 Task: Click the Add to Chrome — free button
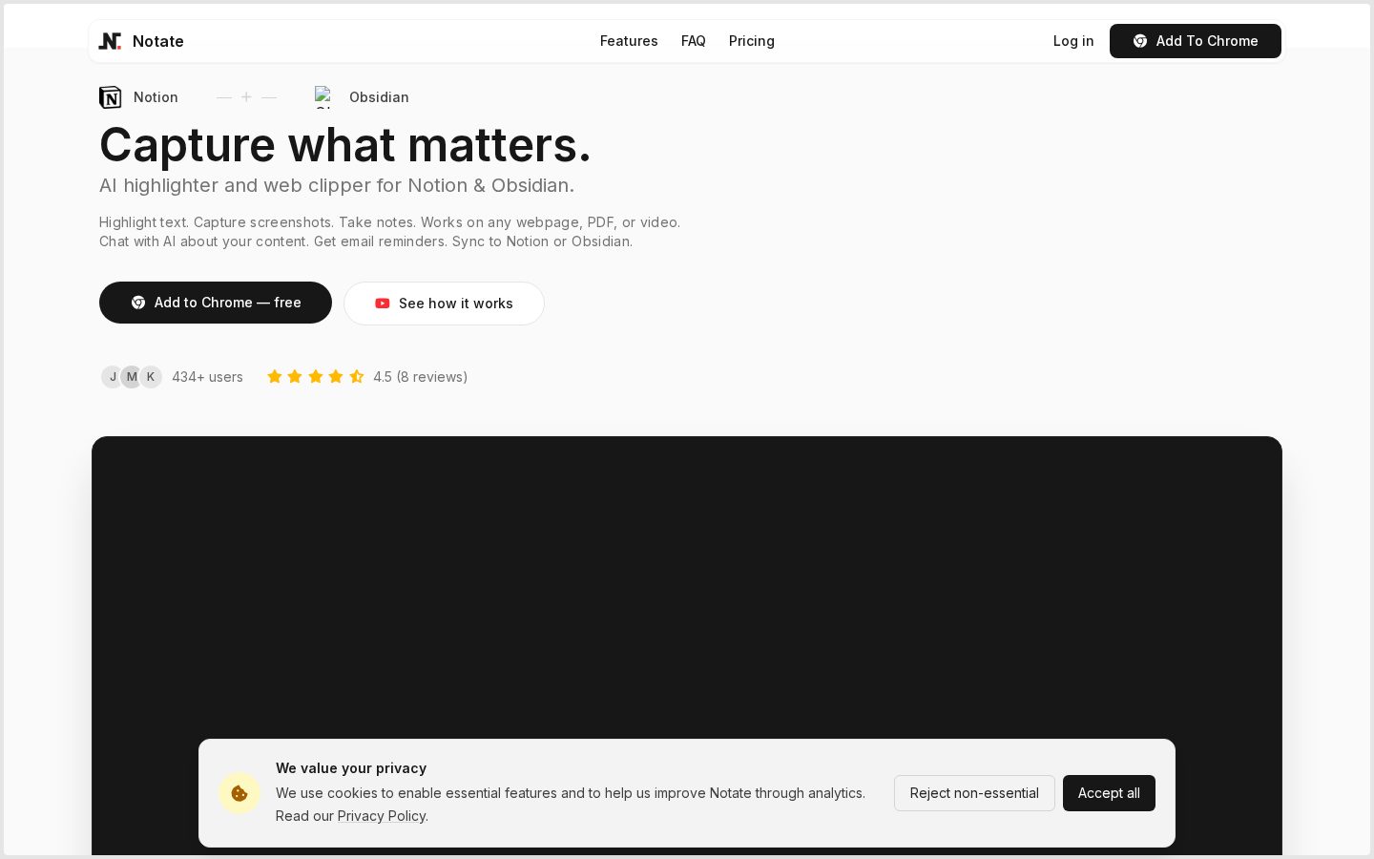click(216, 303)
